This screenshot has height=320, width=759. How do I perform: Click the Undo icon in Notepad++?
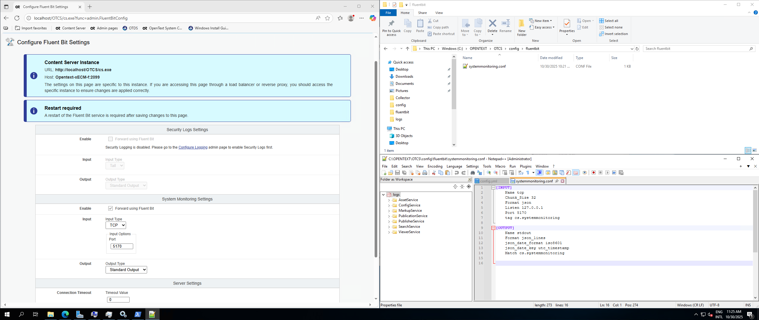tap(457, 173)
